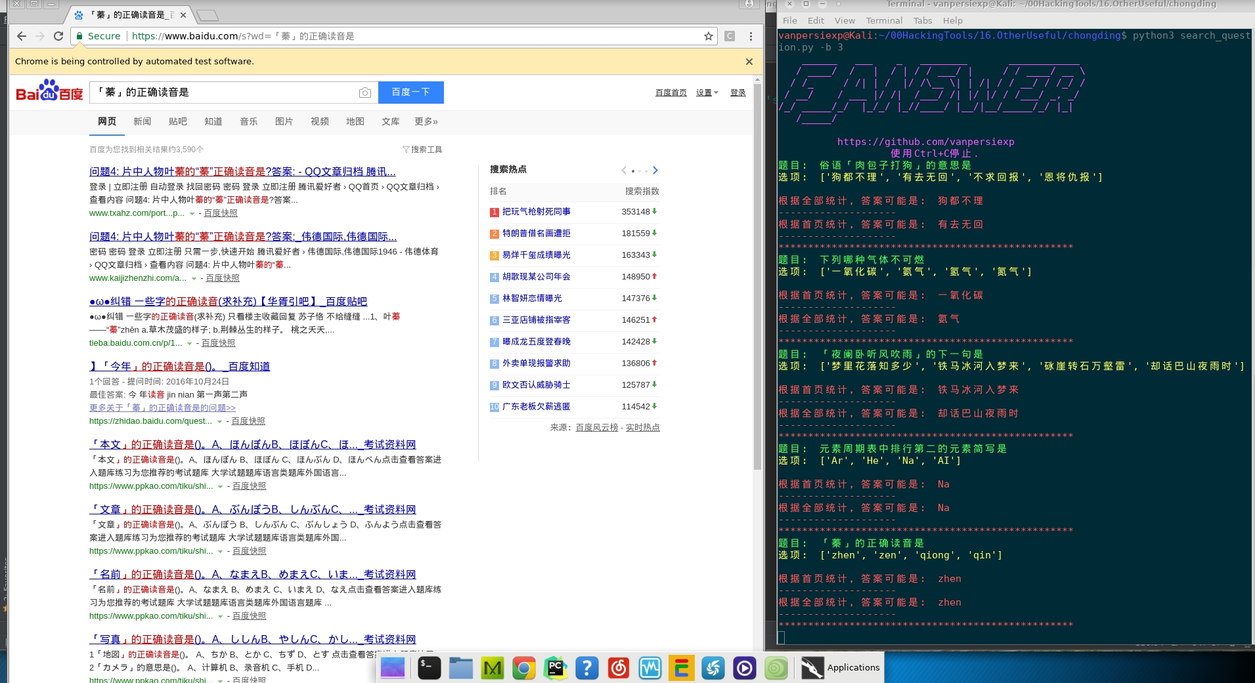Launch PyCharm from the dock
The height and width of the screenshot is (683, 1255).
(556, 668)
